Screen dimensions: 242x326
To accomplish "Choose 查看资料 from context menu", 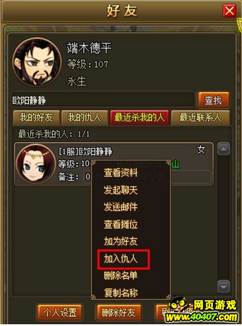I will 121,173.
